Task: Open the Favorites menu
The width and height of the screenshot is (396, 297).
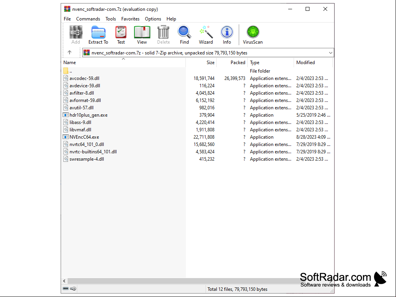Action: click(130, 19)
